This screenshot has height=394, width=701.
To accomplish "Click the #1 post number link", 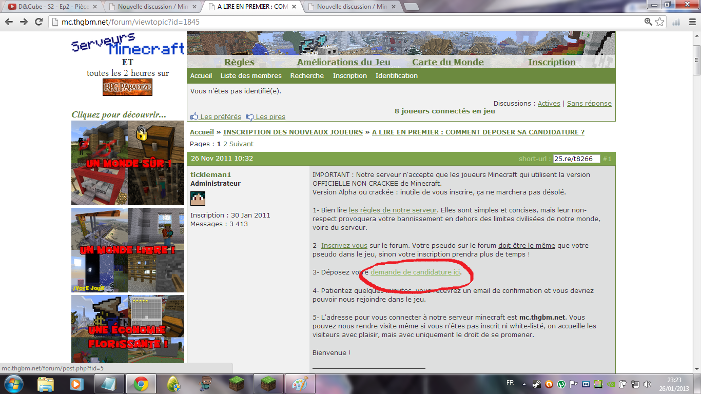I will tap(607, 159).
